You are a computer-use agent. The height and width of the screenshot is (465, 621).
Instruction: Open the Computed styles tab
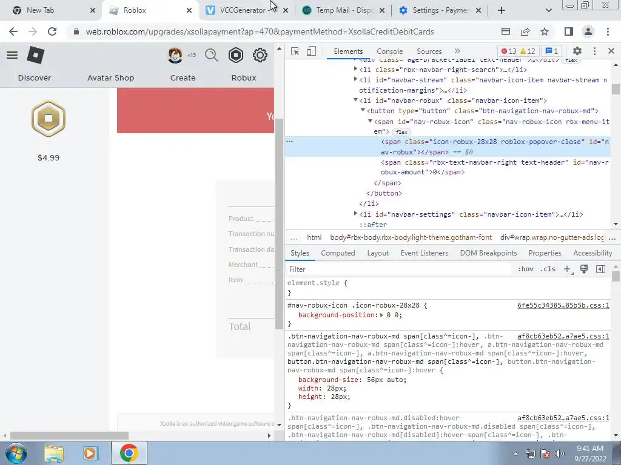click(338, 253)
